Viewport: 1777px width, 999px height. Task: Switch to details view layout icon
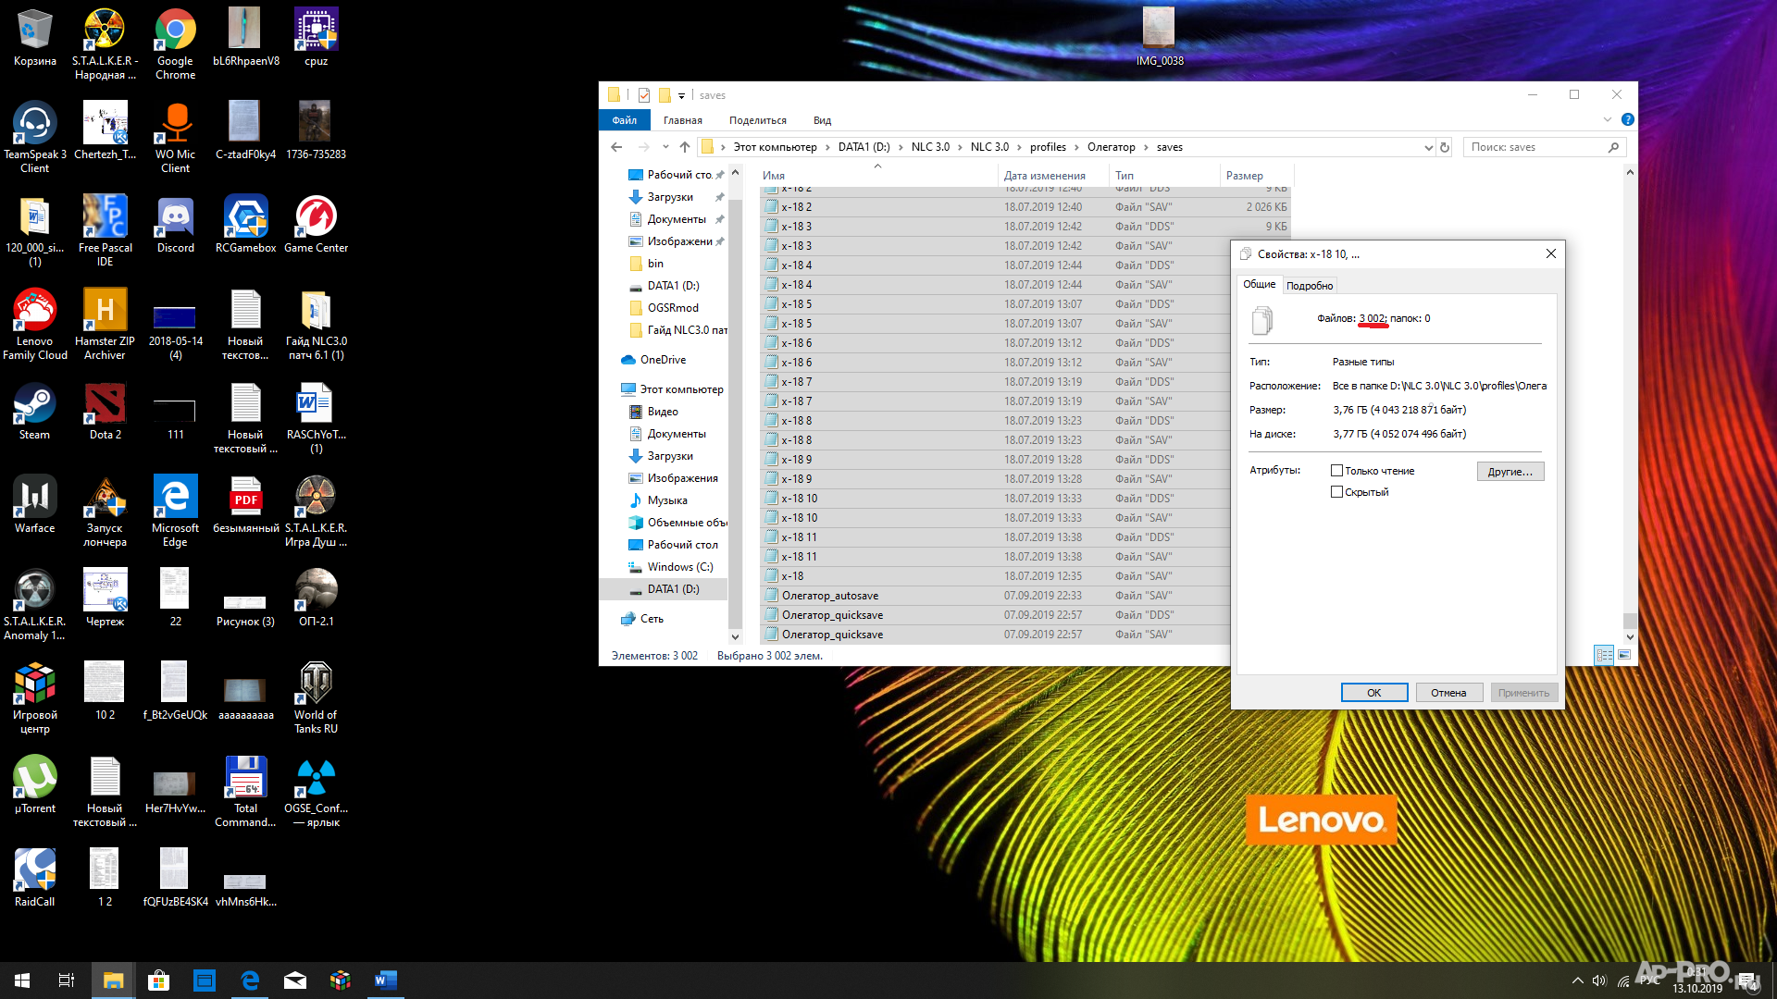[1604, 655]
